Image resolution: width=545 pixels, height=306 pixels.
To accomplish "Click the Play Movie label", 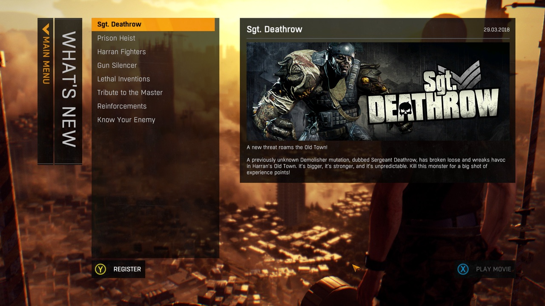I will [x=493, y=269].
